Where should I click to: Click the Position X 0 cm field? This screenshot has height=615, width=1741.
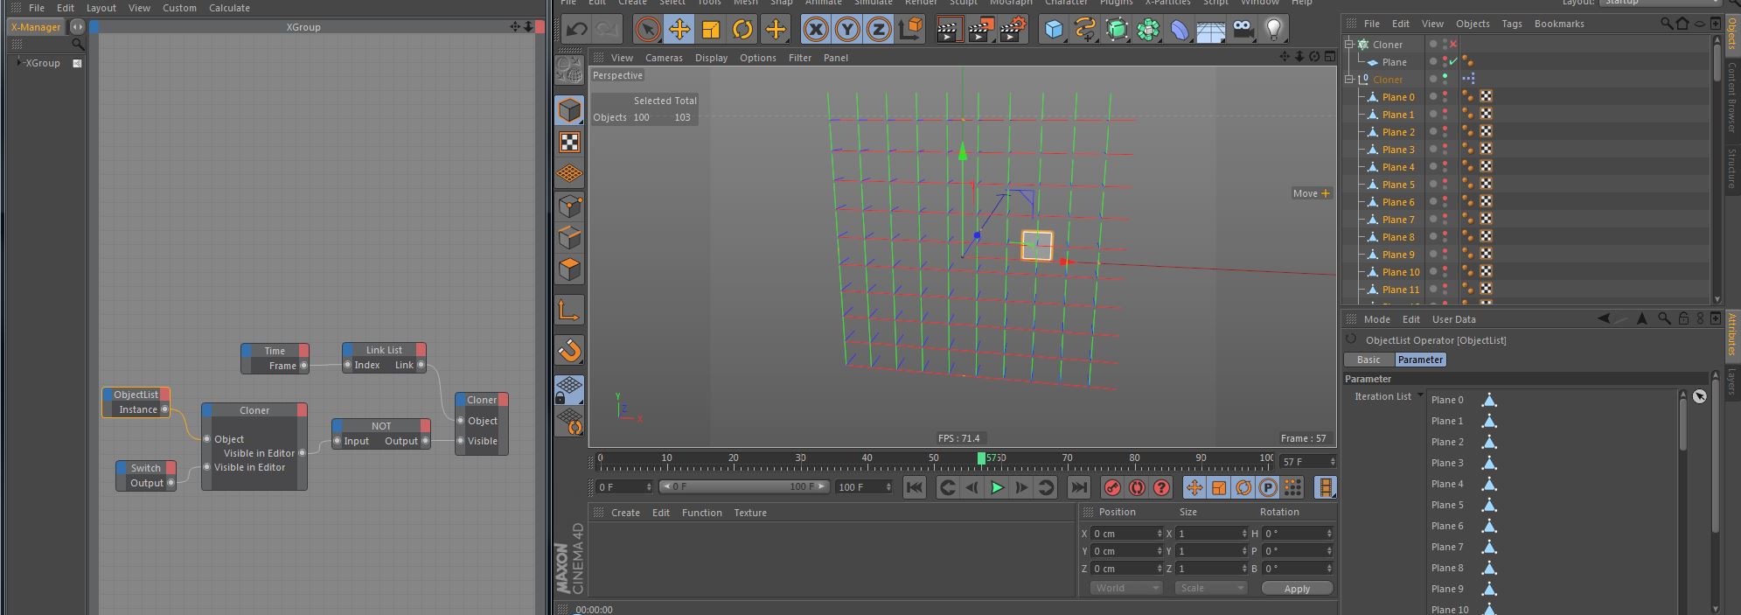(1126, 533)
